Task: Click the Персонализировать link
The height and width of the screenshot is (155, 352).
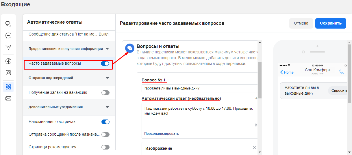Action: pos(162,134)
